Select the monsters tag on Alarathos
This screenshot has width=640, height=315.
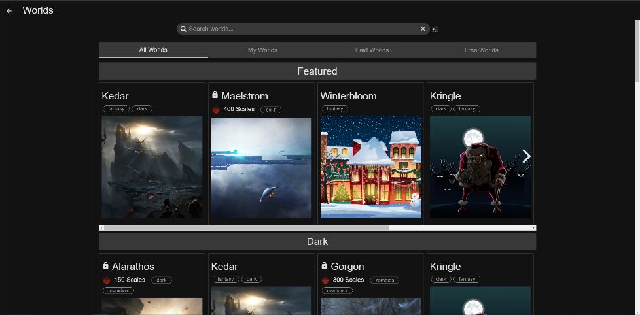click(118, 291)
